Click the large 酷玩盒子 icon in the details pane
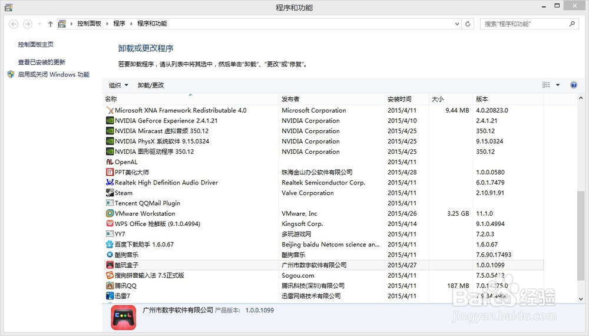589x336 pixels. [x=124, y=318]
